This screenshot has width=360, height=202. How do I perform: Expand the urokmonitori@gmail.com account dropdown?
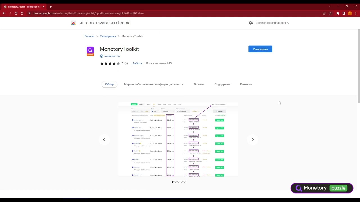(273, 23)
